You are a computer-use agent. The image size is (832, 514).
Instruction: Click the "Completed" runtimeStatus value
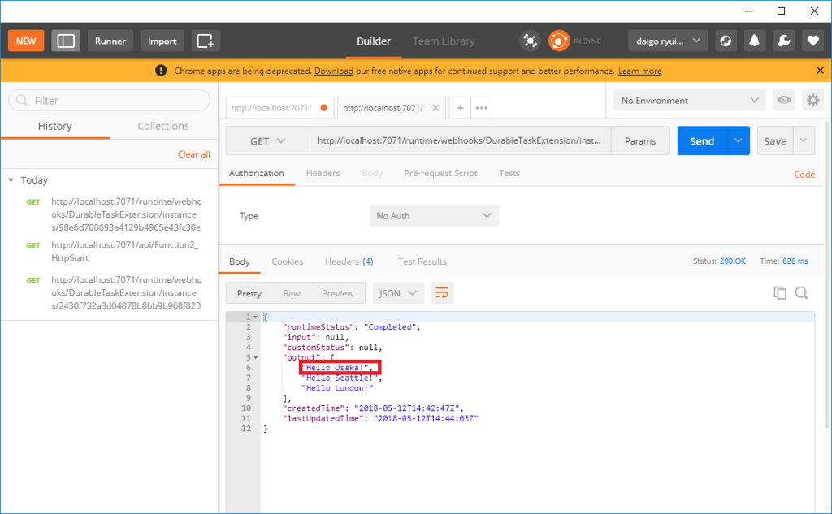pyautogui.click(x=390, y=327)
